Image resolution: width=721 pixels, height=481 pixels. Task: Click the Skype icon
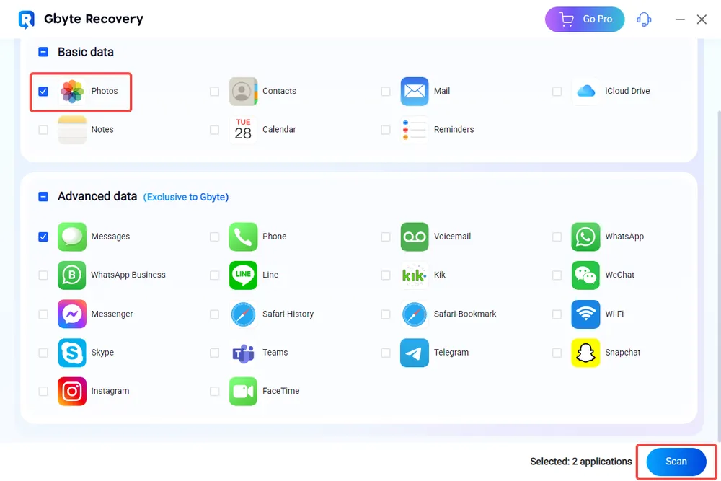72,353
